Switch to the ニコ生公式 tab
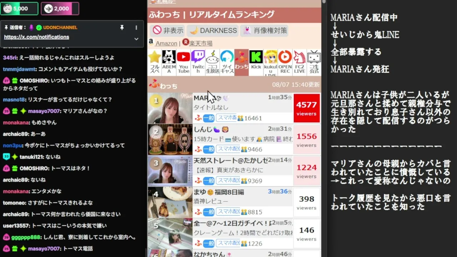 click(314, 62)
